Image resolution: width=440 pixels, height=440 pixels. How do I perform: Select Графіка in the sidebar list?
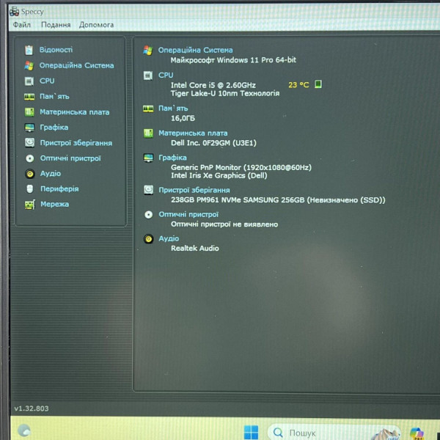[54, 128]
